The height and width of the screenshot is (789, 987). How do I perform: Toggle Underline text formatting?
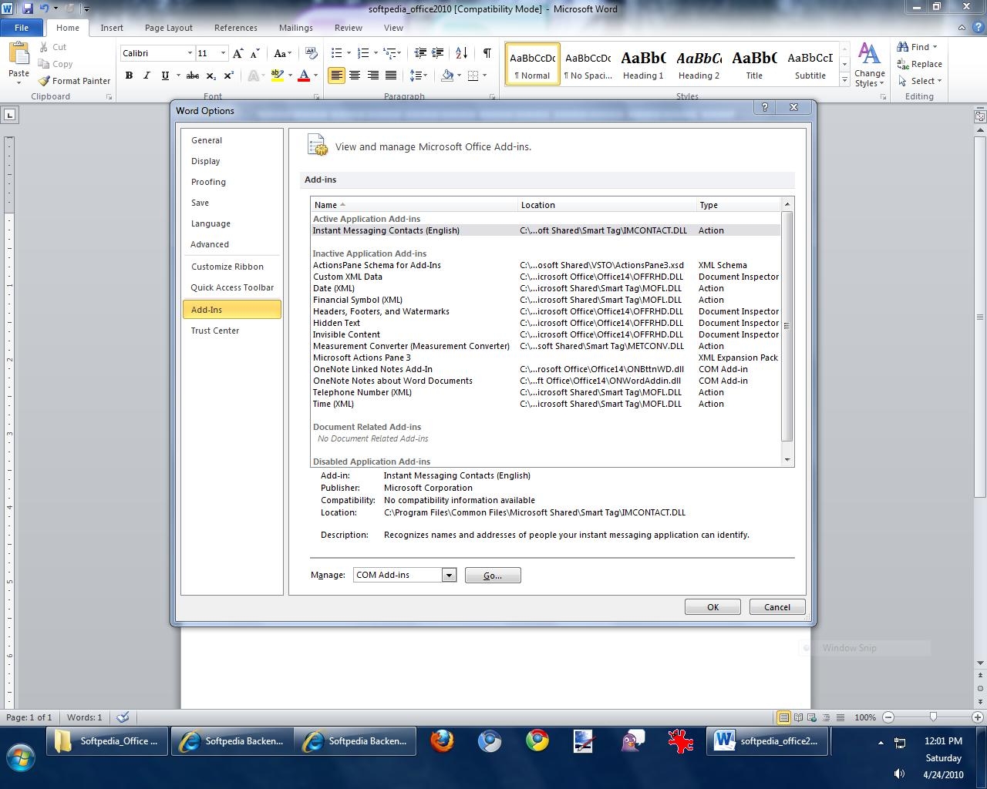click(164, 76)
